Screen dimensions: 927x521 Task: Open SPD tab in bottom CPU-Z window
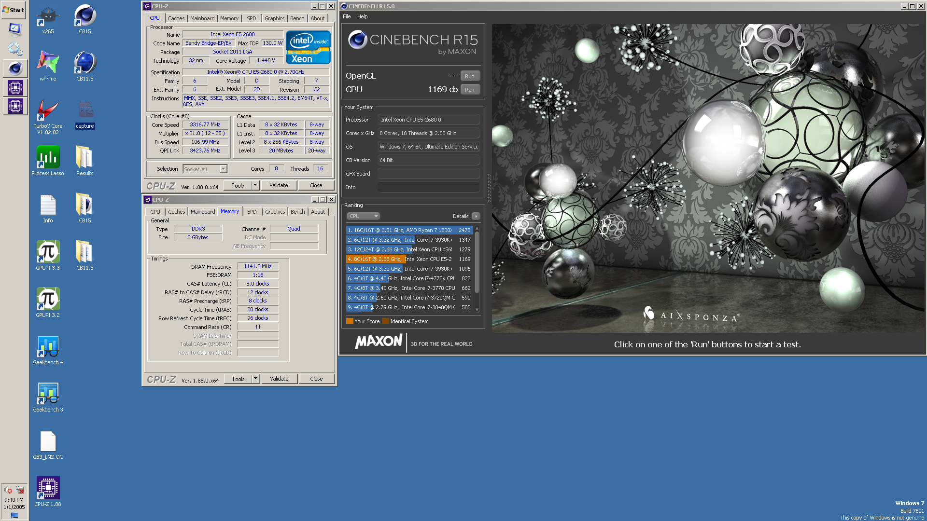(x=252, y=212)
